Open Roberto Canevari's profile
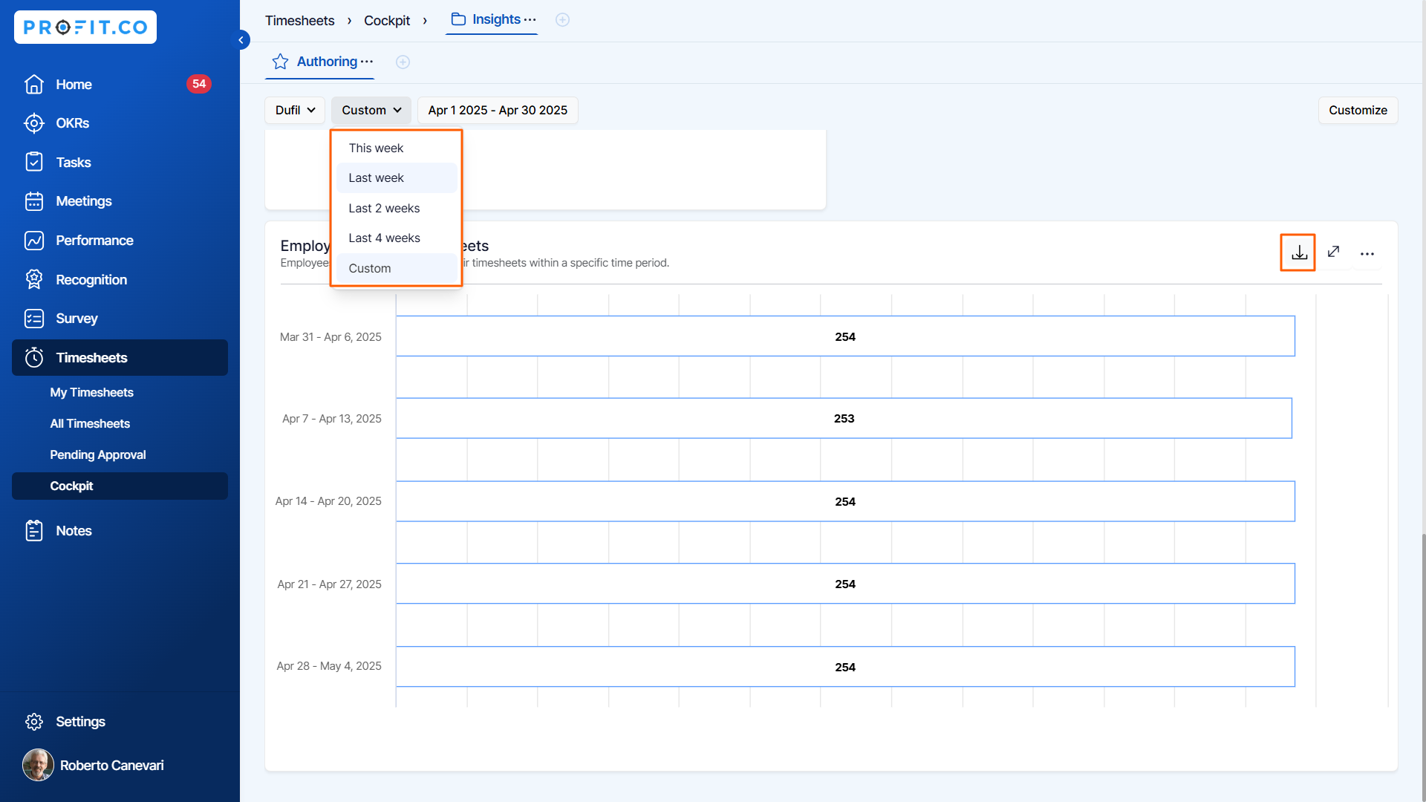Screen dimensions: 1426x802 pos(111,765)
